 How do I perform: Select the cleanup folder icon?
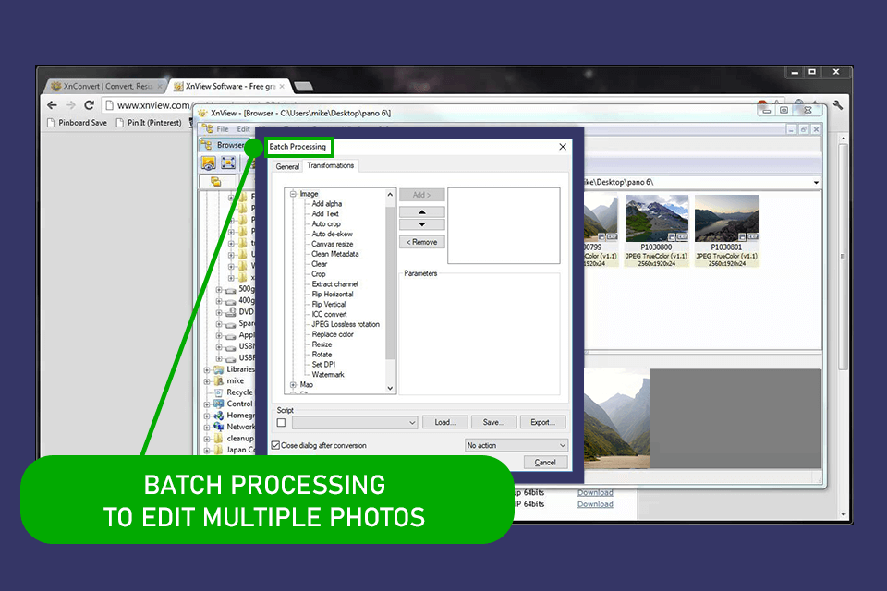pos(218,439)
